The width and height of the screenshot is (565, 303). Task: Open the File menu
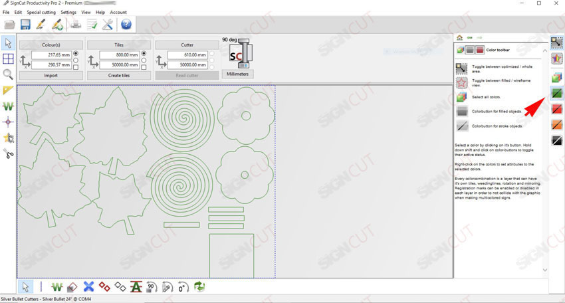coord(6,12)
